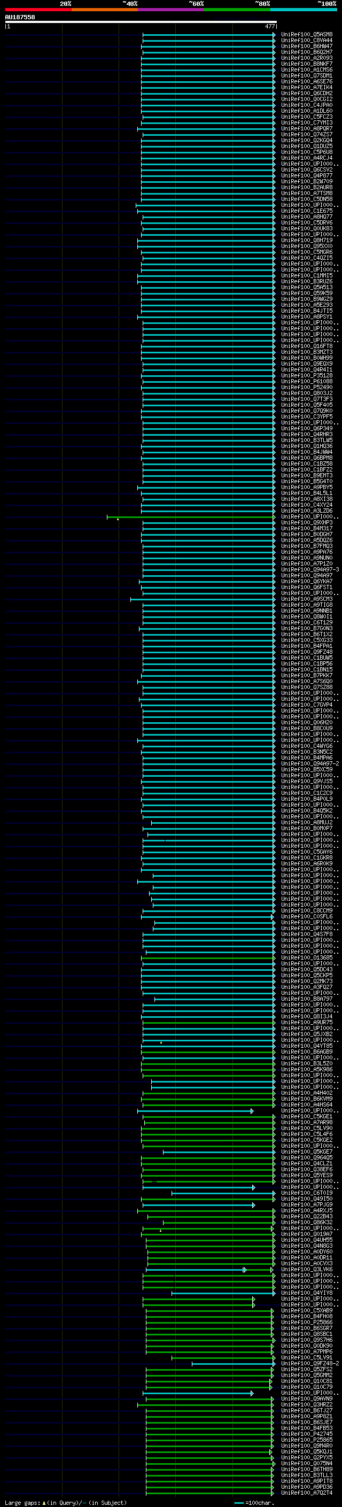Click hit label UniRef100_C7YMI3
342x1507 pixels.
pyautogui.click(x=307, y=123)
